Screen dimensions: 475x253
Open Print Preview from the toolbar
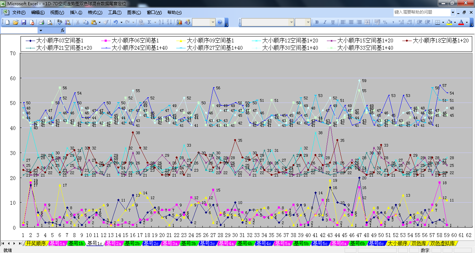click(50, 22)
